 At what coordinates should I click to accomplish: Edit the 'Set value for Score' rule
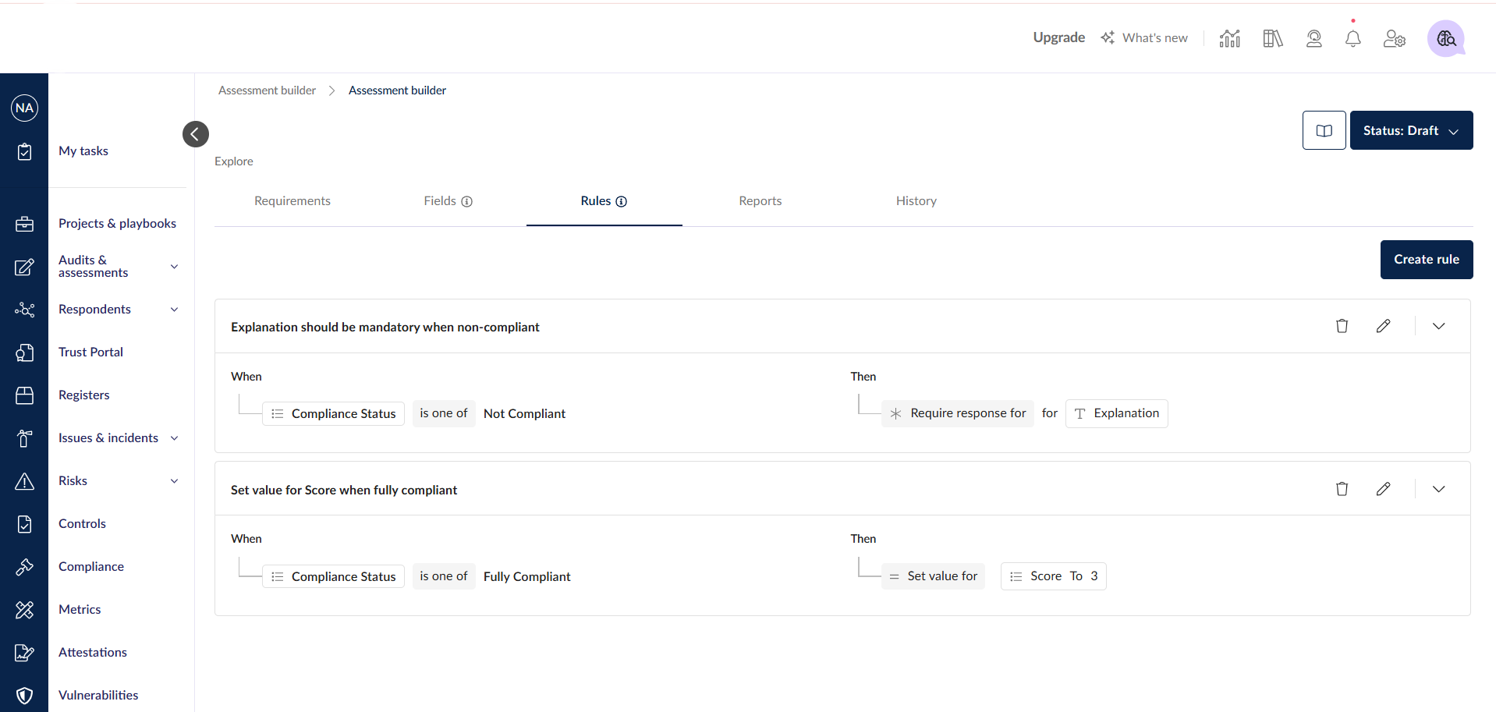pyautogui.click(x=1383, y=489)
